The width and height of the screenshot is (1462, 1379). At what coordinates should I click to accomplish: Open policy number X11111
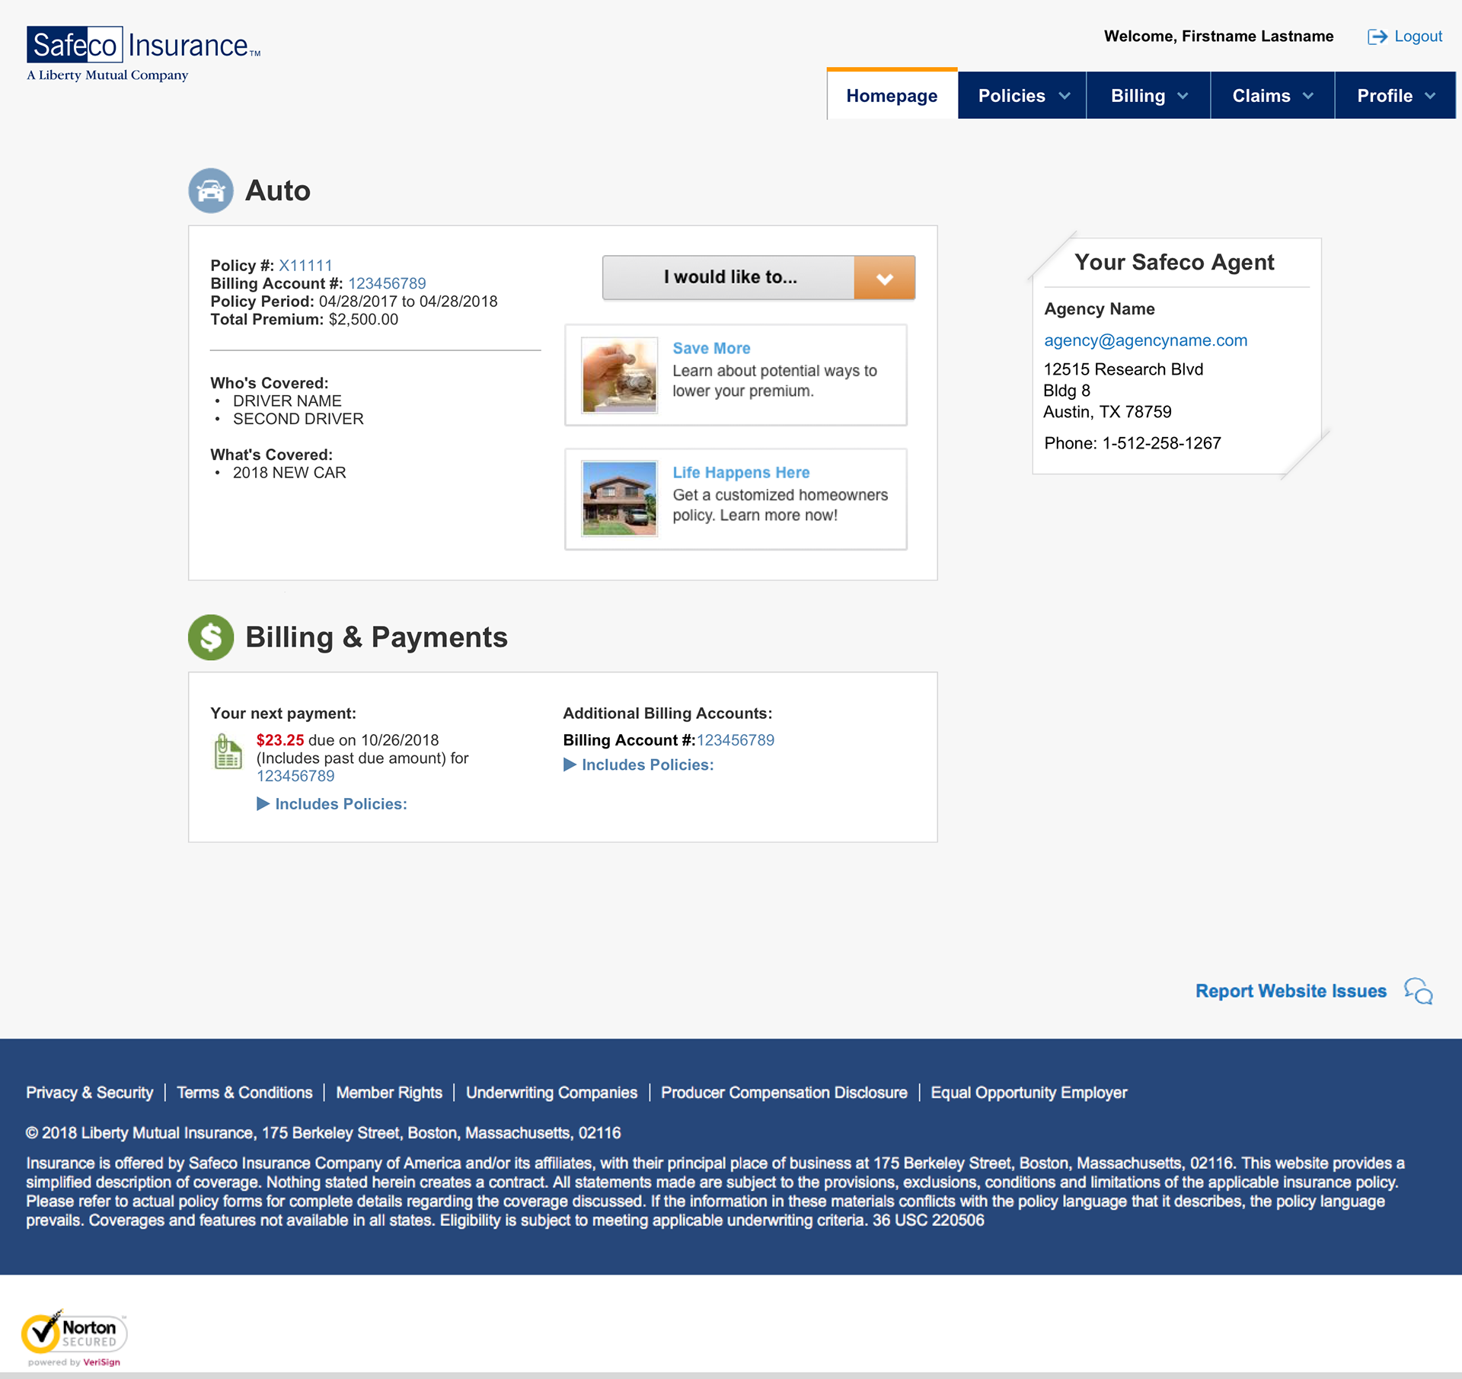click(305, 266)
